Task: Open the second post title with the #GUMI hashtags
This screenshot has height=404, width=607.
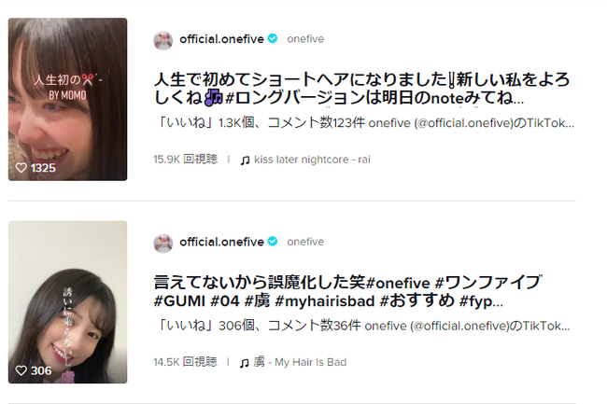Action: click(x=347, y=291)
